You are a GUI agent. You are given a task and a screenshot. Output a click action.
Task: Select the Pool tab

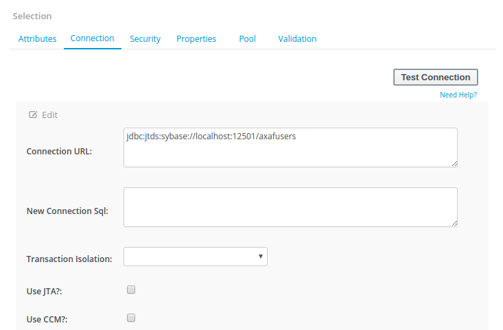247,39
